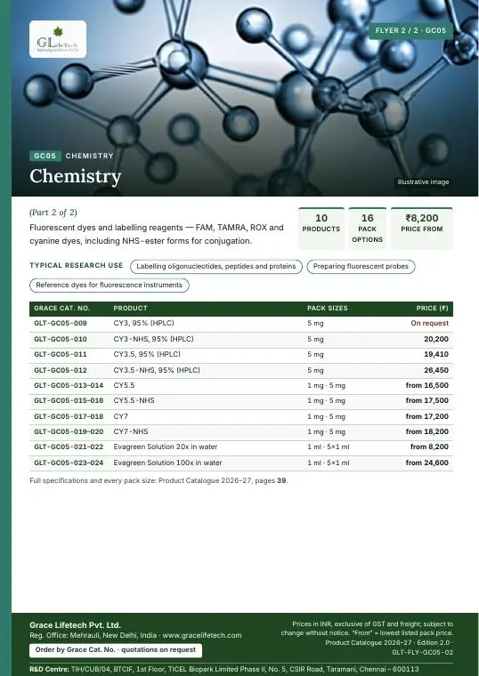Click the CY3, 95% (HPLC) product
Screen dimensions: 479x676
pyautogui.click(x=143, y=324)
